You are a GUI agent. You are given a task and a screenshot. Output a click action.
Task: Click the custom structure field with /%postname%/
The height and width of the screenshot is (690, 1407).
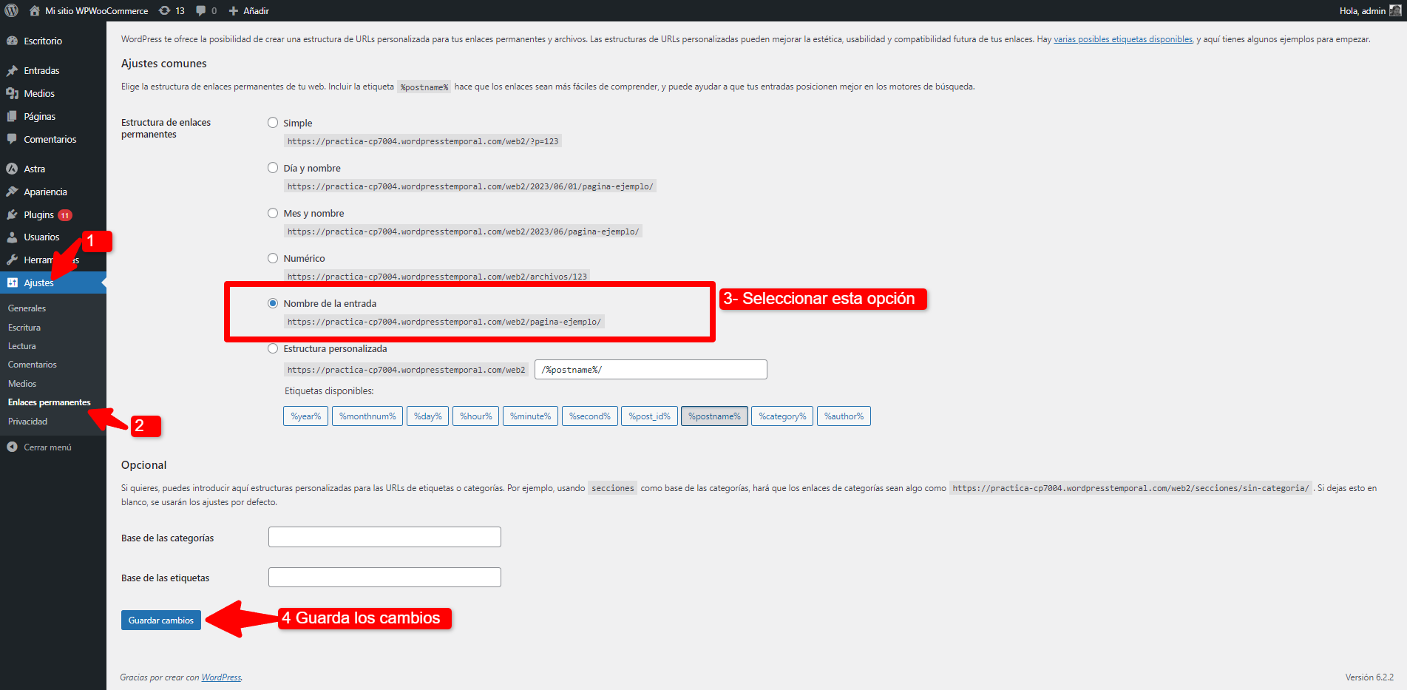pyautogui.click(x=651, y=370)
